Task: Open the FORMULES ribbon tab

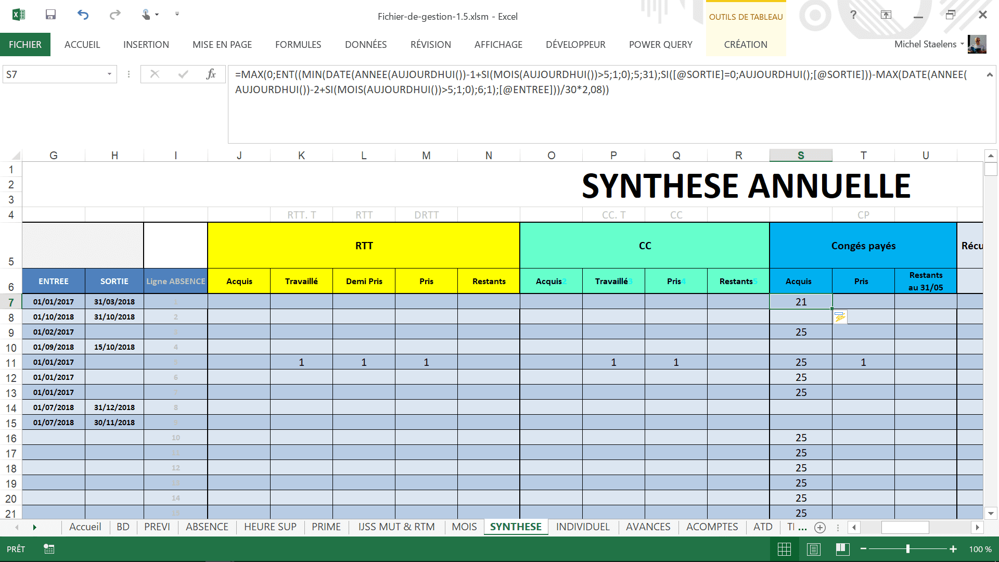Action: pyautogui.click(x=298, y=45)
